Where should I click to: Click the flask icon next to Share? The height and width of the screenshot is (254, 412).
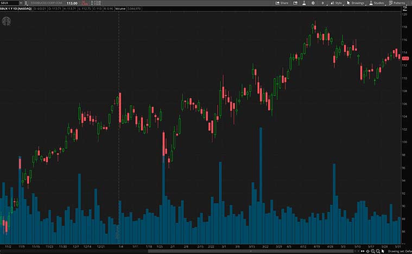(303, 3)
